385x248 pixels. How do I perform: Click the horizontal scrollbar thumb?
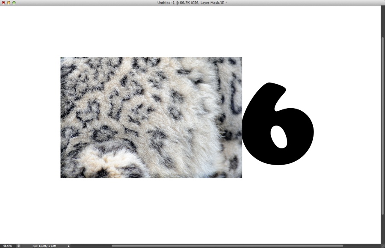pos(227,246)
